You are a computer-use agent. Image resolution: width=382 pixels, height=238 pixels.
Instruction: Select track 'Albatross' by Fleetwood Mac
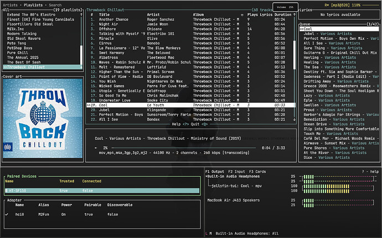pyautogui.click(x=191, y=57)
